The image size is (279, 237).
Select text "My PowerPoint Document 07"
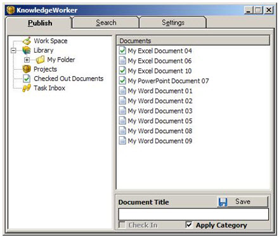point(168,81)
